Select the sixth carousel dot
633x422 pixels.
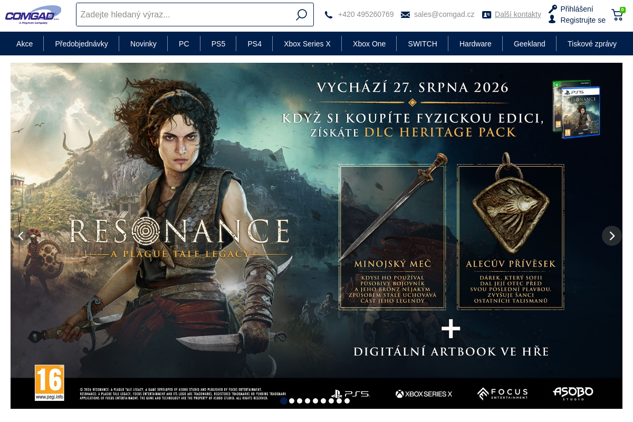(x=323, y=401)
